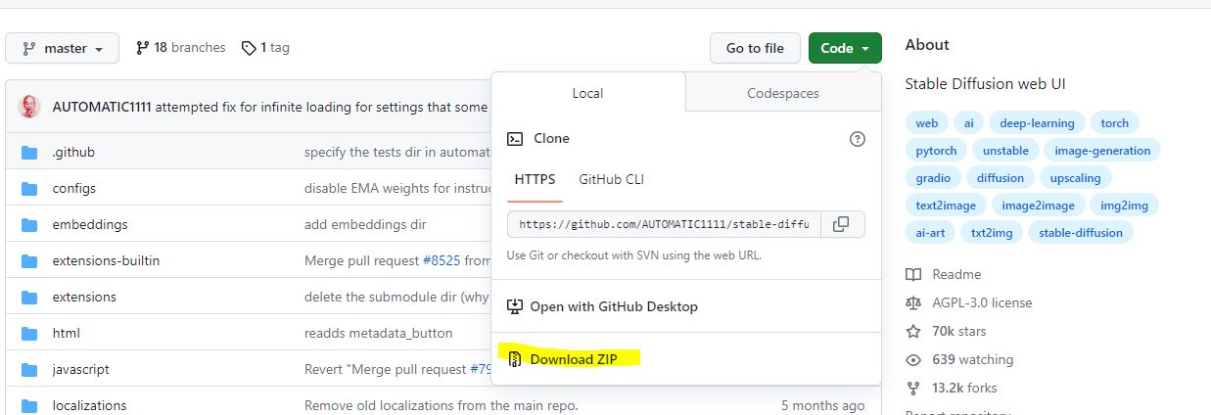View the 70k stars link
Viewport: 1211px width, 415px height.
coord(947,331)
